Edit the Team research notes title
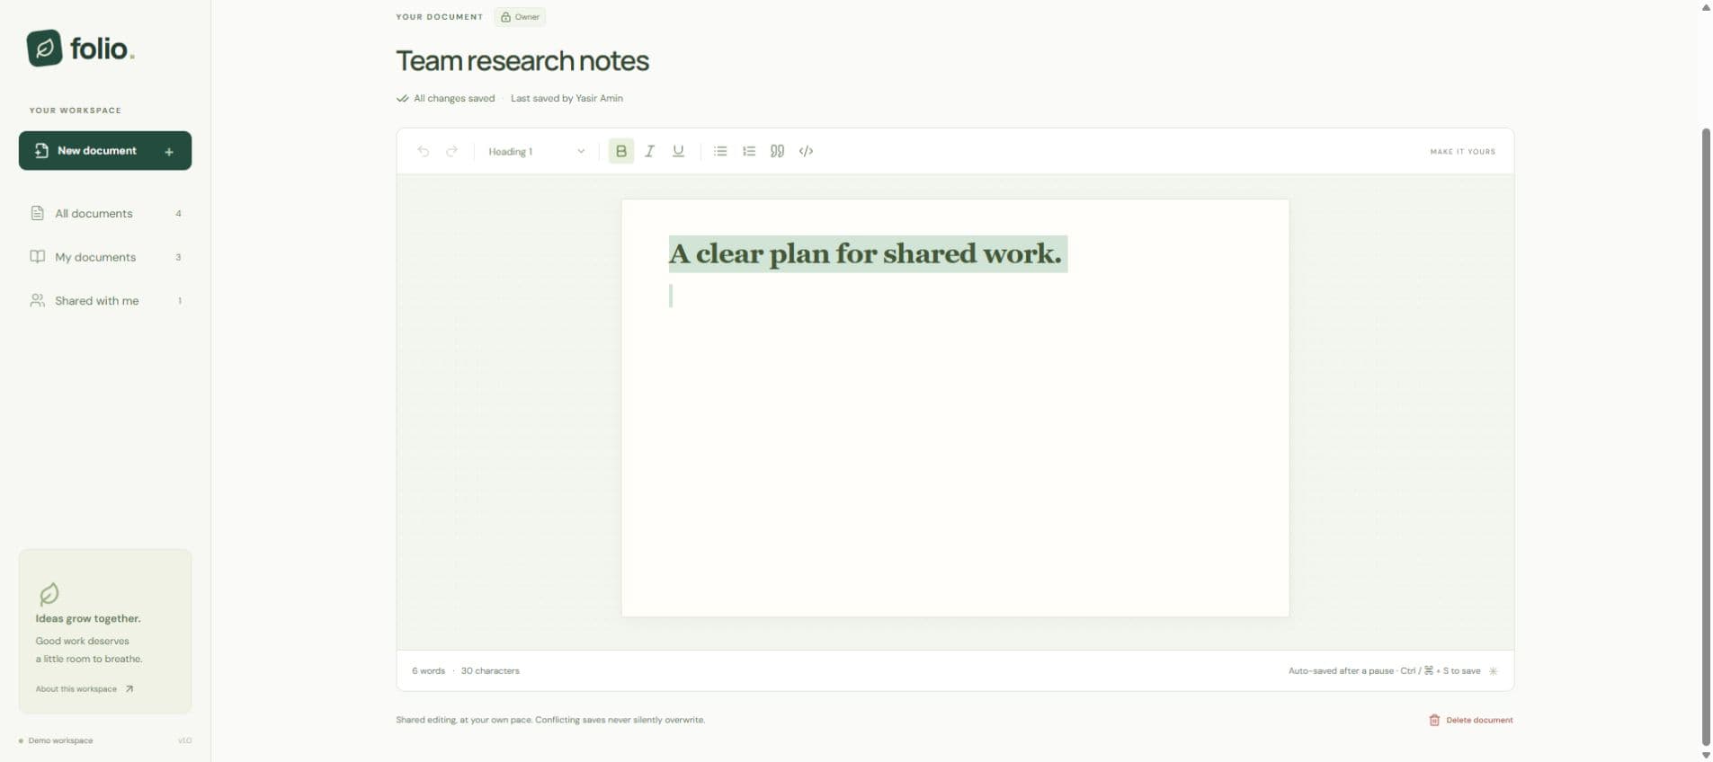Image resolution: width=1713 pixels, height=762 pixels. tap(522, 61)
